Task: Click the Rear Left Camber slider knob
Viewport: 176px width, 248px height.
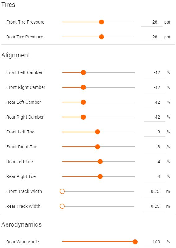Action: (83, 102)
